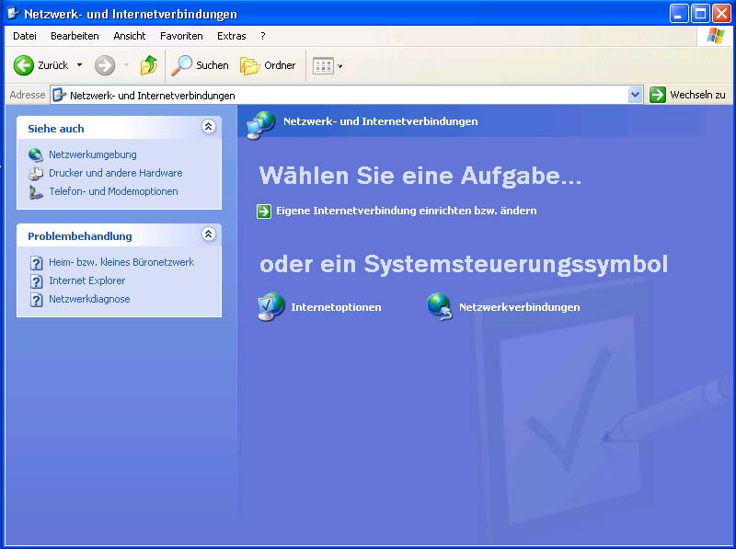Open the Favoriten menu
The width and height of the screenshot is (736, 549).
(181, 36)
